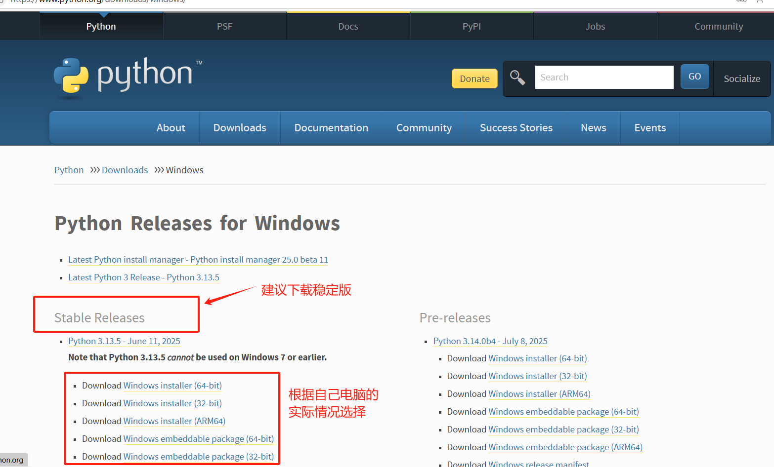
Task: Go to the Jobs top tab
Action: tap(595, 26)
